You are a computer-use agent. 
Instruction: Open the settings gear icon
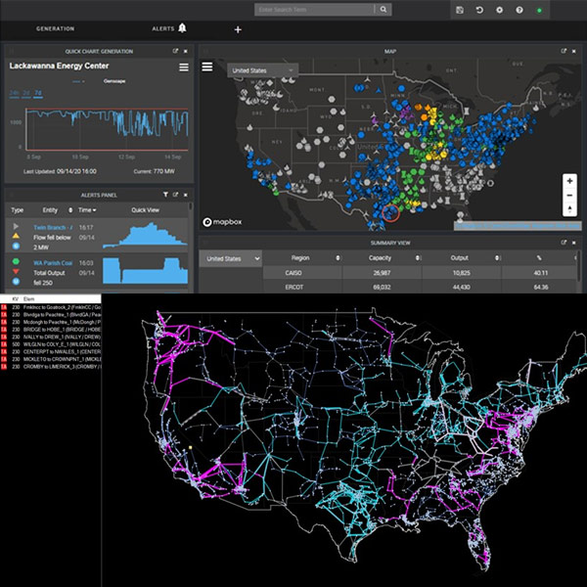(x=499, y=10)
